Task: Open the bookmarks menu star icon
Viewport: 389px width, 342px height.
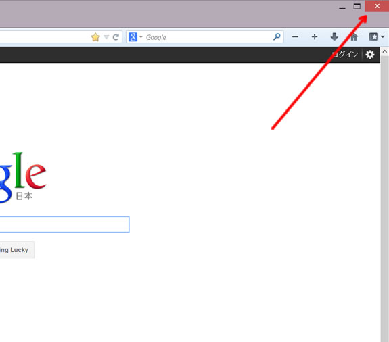Action: pos(373,37)
